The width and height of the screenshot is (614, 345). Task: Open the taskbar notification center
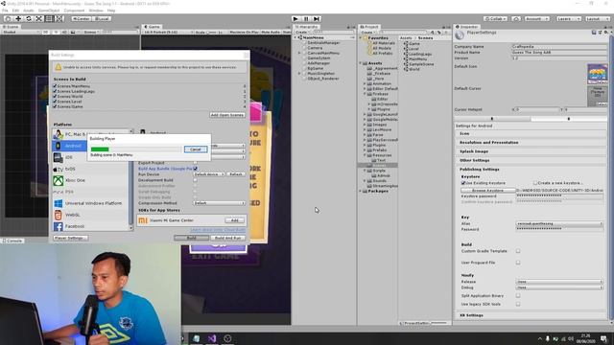603,338
